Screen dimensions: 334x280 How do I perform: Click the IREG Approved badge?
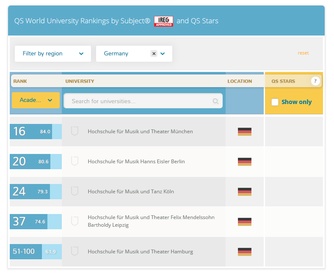pyautogui.click(x=163, y=21)
